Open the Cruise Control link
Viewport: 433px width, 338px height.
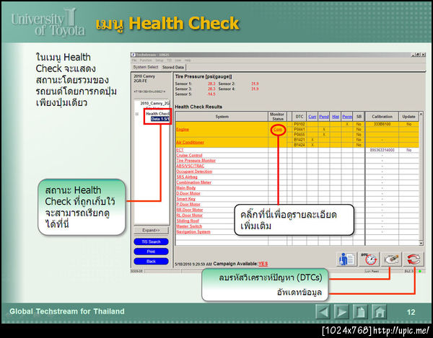point(189,155)
